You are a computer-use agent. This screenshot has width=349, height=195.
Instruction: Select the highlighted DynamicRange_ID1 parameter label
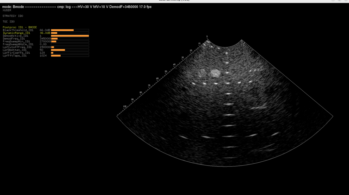pyautogui.click(x=16, y=33)
